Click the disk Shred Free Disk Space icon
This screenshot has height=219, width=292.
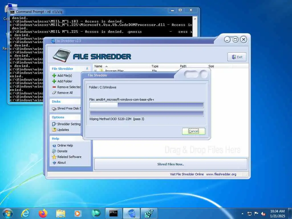(x=54, y=109)
